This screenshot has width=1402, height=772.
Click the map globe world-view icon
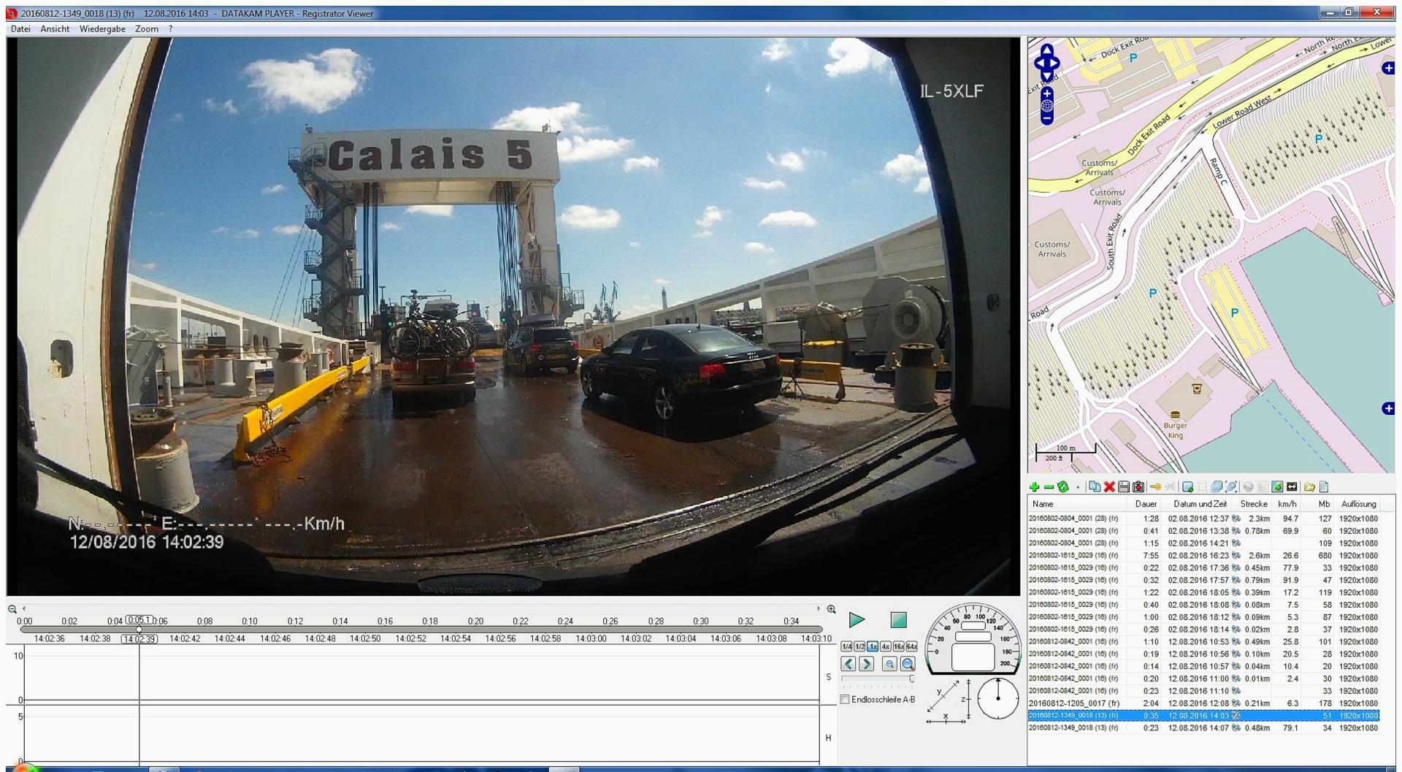click(1046, 106)
